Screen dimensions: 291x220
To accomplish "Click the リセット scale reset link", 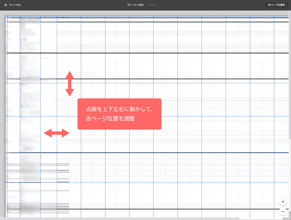I will point(153,5).
